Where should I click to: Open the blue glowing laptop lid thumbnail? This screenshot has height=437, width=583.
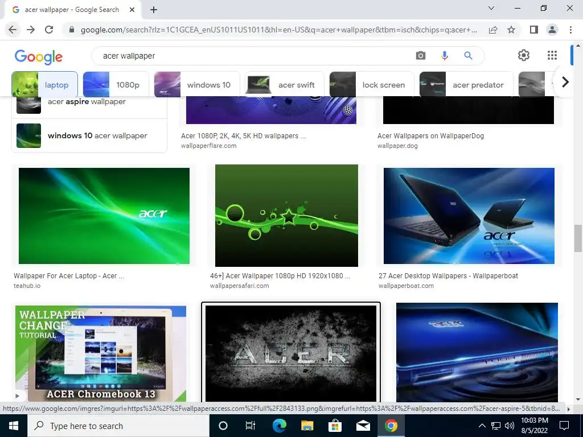tap(477, 352)
